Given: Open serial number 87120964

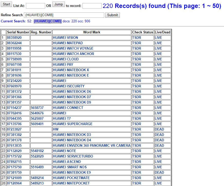Looking at the screenshot, I should pyautogui.click(x=14, y=183).
